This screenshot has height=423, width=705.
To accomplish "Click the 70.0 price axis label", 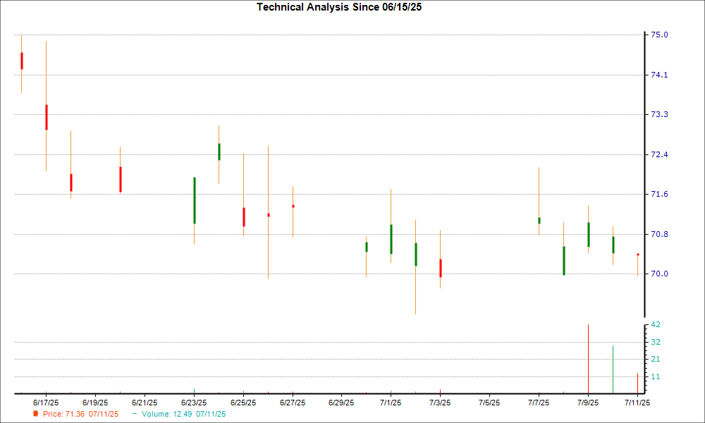I will (659, 274).
